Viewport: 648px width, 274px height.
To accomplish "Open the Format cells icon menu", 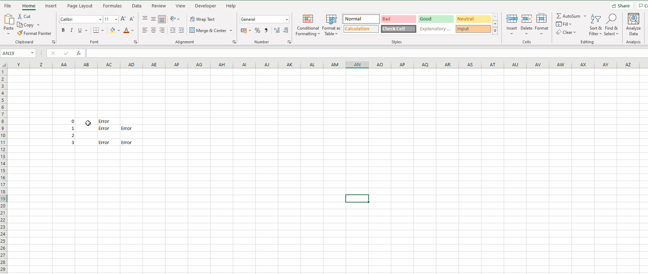I will (x=541, y=19).
